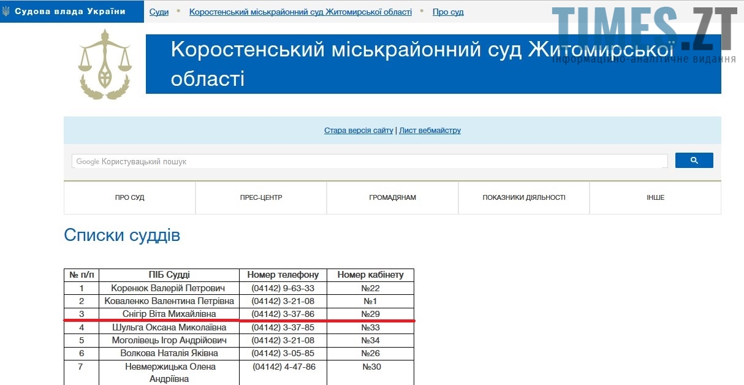
Task: Open the ПРО СУД menu
Action: [129, 197]
